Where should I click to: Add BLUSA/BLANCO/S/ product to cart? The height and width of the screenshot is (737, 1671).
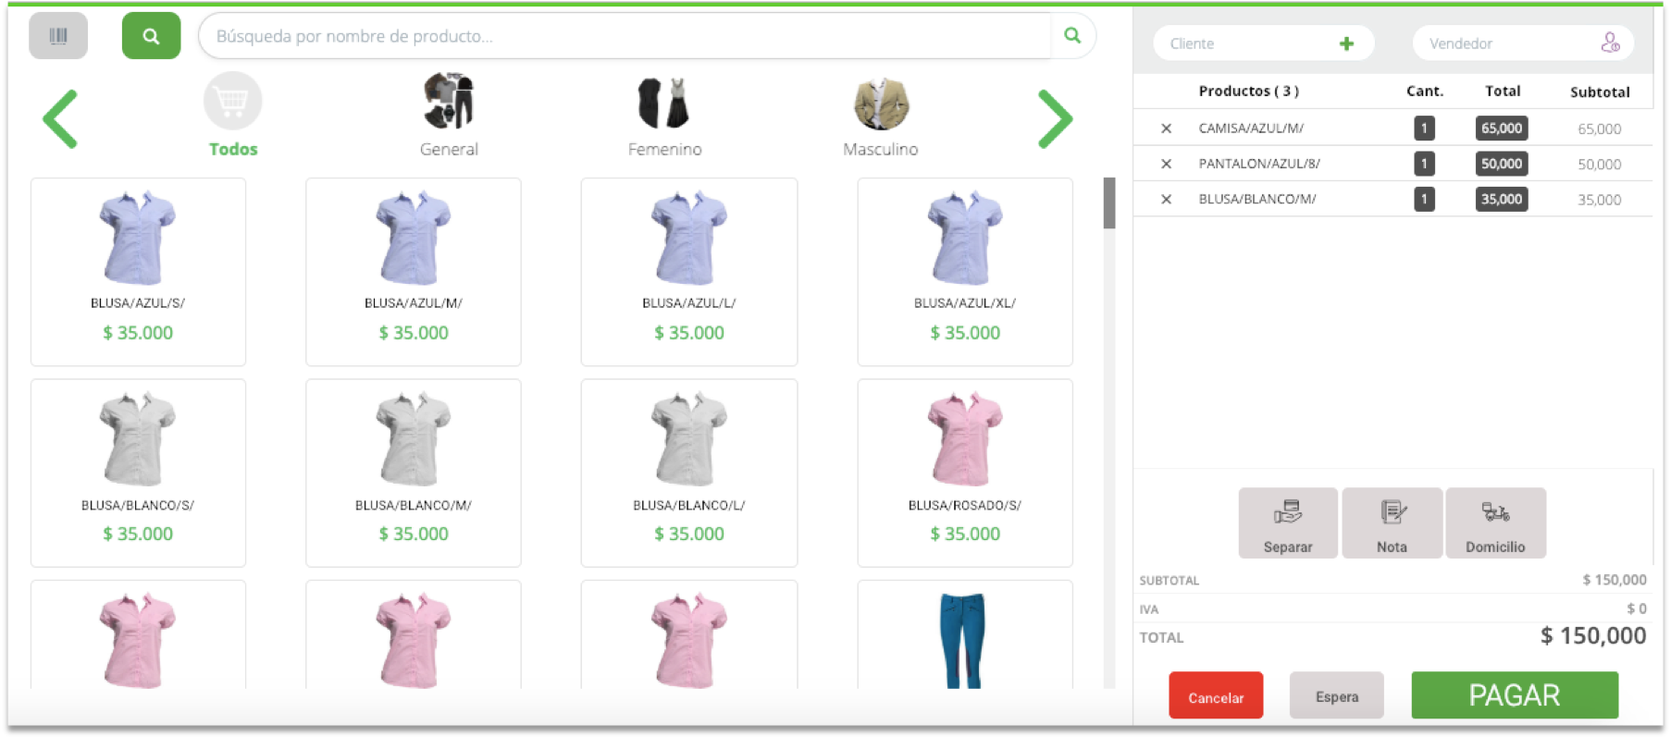click(138, 473)
